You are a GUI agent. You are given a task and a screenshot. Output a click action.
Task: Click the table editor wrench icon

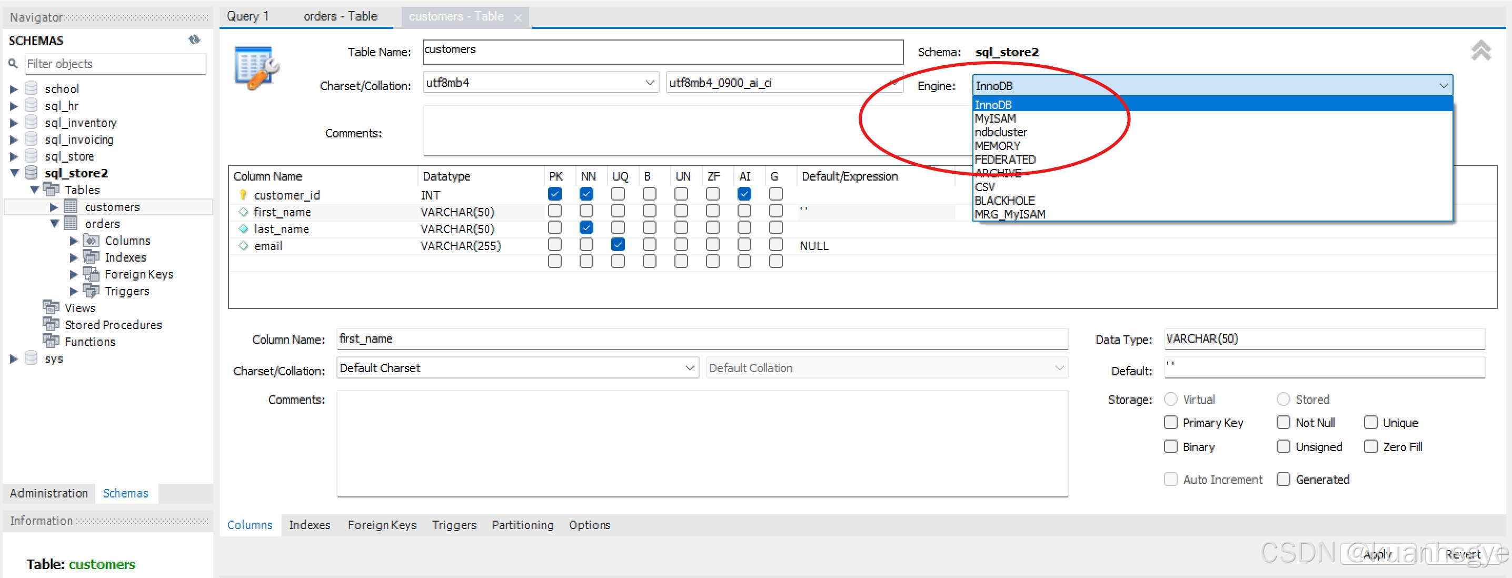click(256, 67)
